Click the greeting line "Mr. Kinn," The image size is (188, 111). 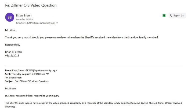(11, 31)
